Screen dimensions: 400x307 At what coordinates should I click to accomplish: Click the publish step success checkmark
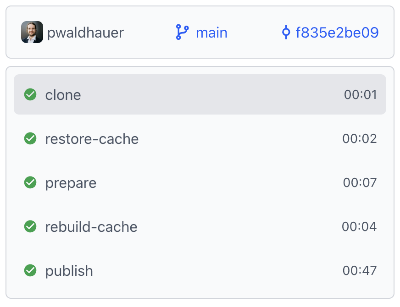tap(30, 270)
